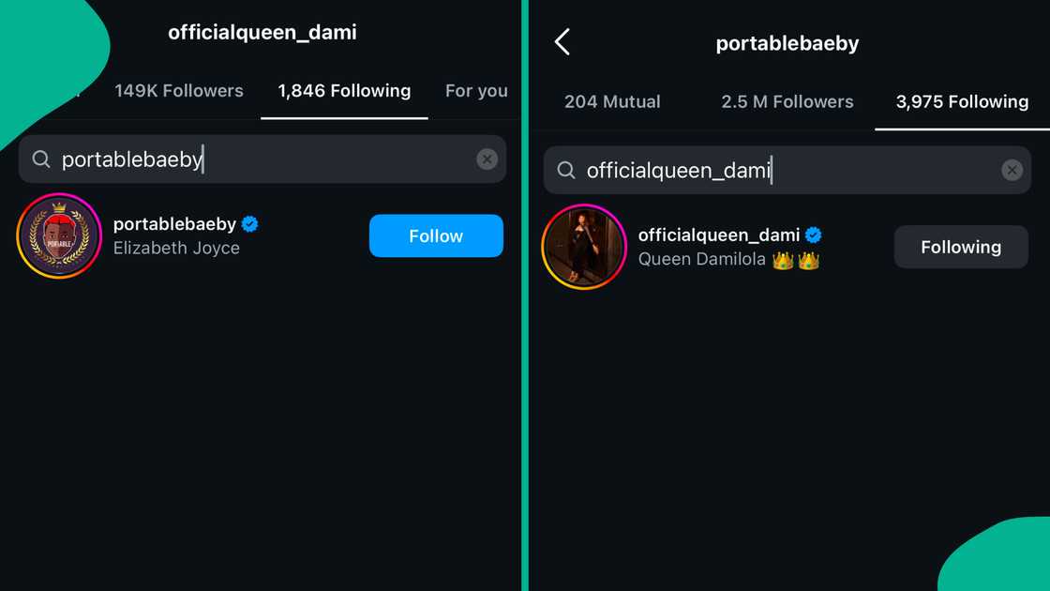Tap search magnifier icon in right panel
The image size is (1050, 591).
click(566, 171)
